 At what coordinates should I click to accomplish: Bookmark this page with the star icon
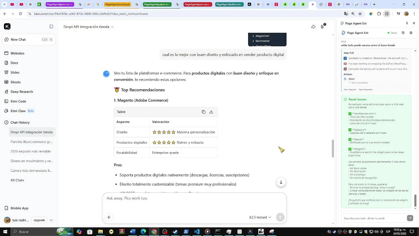[x=360, y=14]
